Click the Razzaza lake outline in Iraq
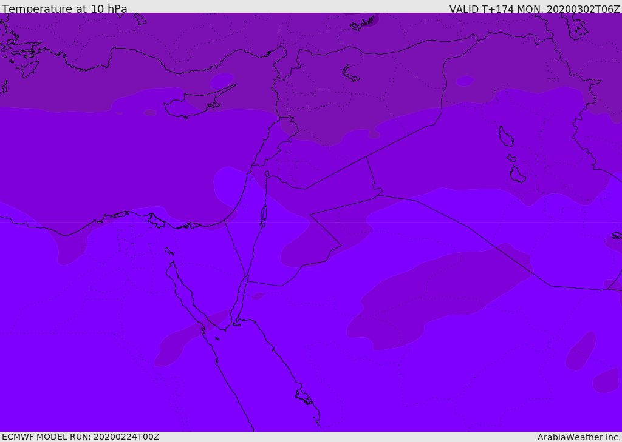Screen dimensions: 622x442 coord(517,175)
